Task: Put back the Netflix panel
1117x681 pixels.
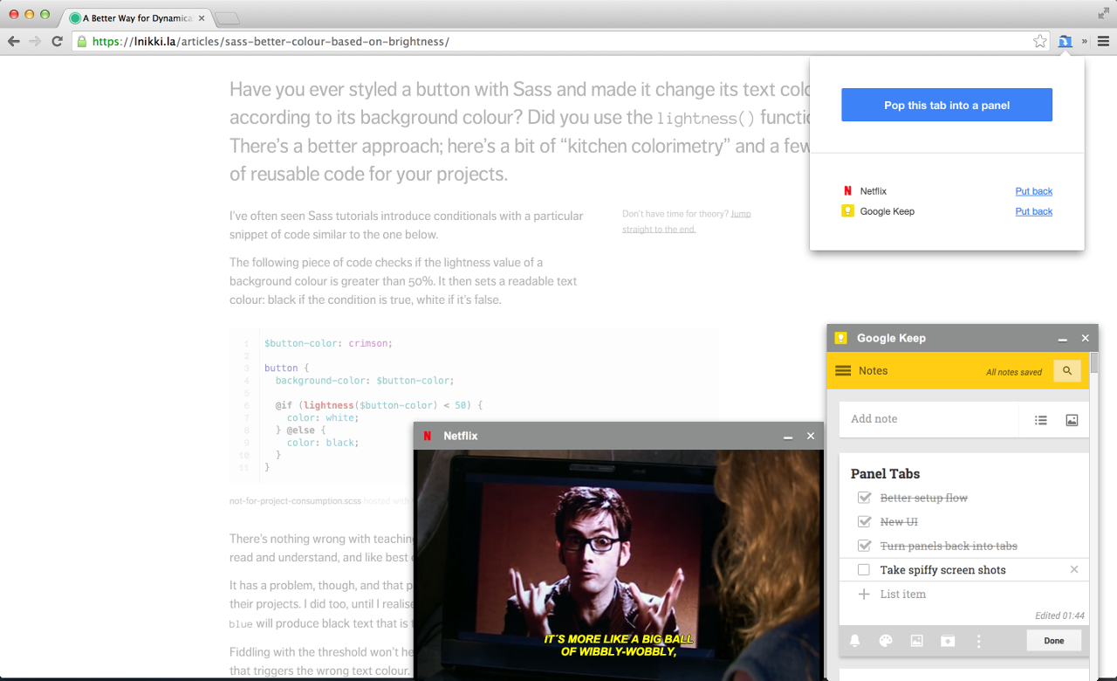Action: coord(1033,190)
